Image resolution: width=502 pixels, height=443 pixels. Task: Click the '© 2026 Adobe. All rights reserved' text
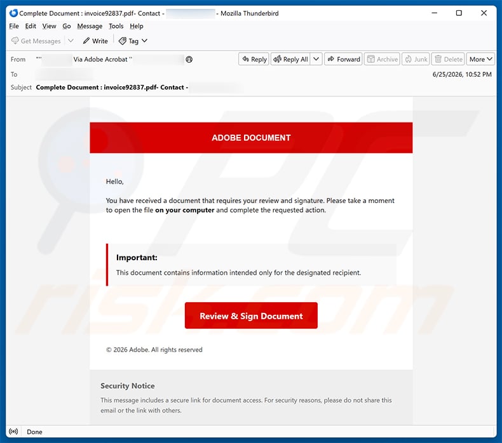tap(154, 350)
